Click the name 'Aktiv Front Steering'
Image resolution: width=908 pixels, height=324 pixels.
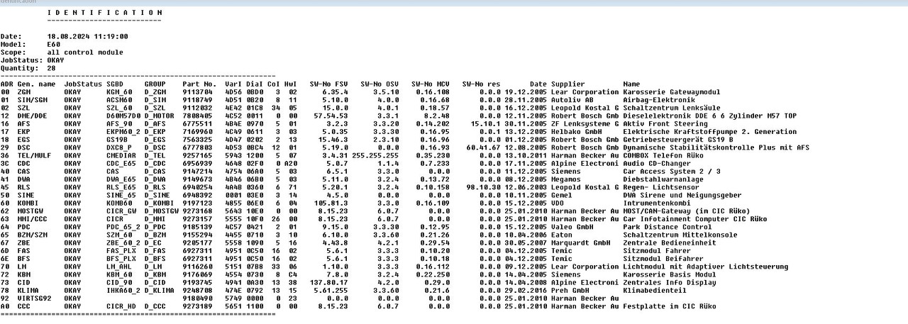665,123
